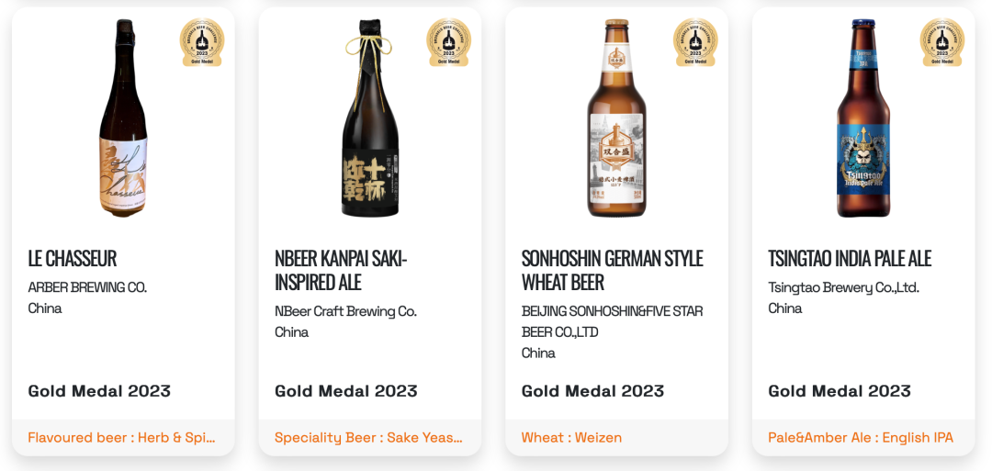
Task: Click BEIJING SONHOSHIN&FIVE STAR BEER CO.,LTD text
Action: click(x=613, y=321)
